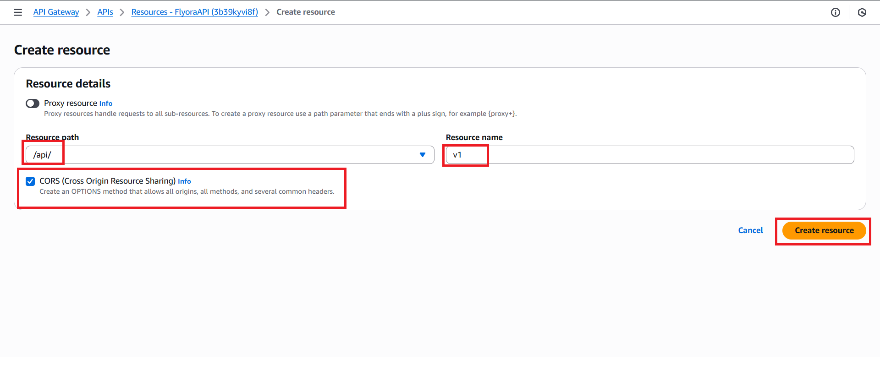Click the orange Create resource button

pyautogui.click(x=824, y=230)
